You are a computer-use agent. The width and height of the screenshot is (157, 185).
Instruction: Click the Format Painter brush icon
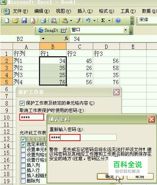click(x=78, y=20)
